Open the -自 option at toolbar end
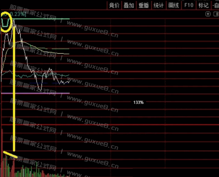The height and width of the screenshot is (177, 219). [x=215, y=5]
